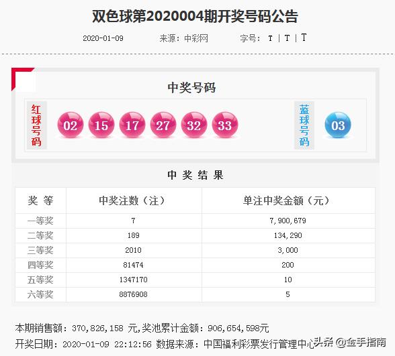
Task: Click the red ball numbered 15
Action: (101, 125)
